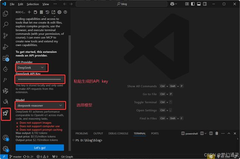240x159 pixels.
Task: Open the Manage gear in activity bar
Action: (x=6, y=149)
